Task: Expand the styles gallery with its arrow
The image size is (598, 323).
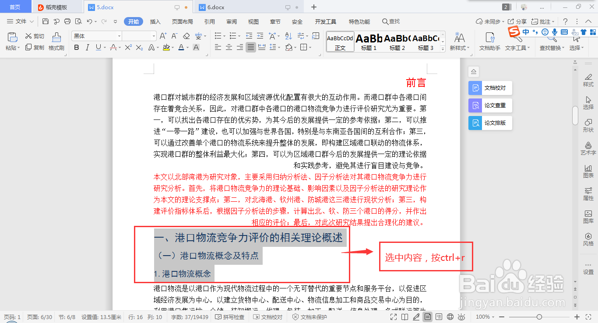Action: click(443, 49)
